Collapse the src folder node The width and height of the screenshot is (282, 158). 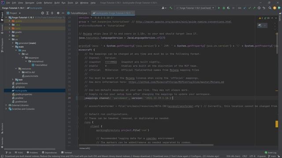[x=10, y=39]
